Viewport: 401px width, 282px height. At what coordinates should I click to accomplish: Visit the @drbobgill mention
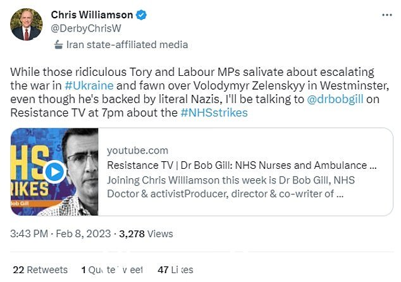point(335,99)
